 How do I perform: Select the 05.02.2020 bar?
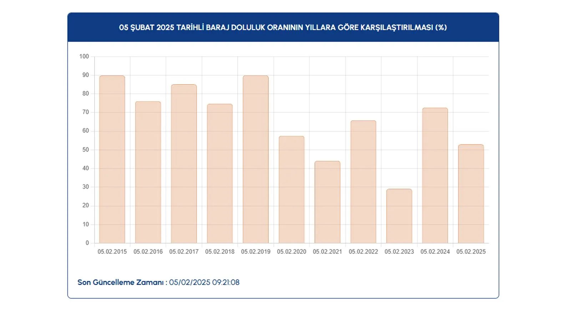click(x=292, y=190)
